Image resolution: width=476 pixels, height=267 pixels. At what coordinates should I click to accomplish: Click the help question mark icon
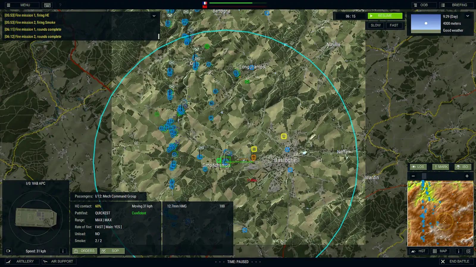(x=59, y=5)
